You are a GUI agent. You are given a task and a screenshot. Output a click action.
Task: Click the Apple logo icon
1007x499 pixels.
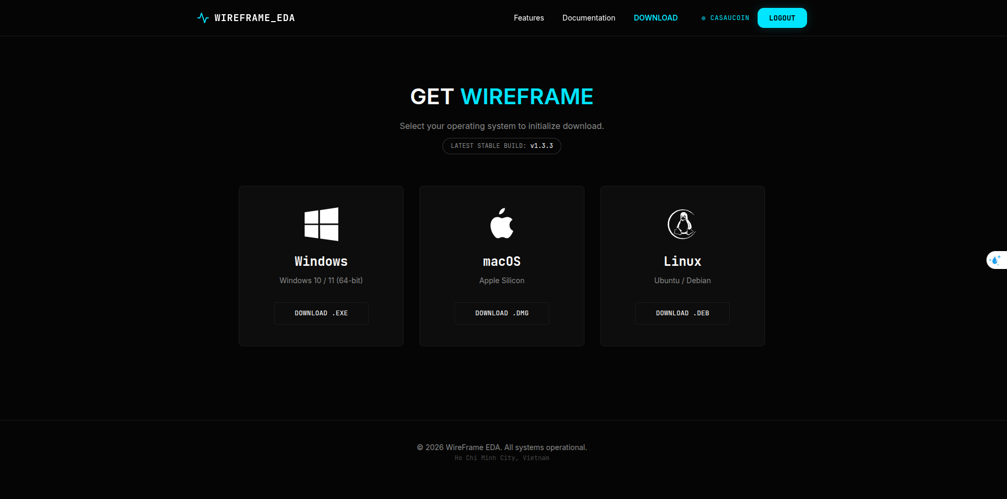502,223
